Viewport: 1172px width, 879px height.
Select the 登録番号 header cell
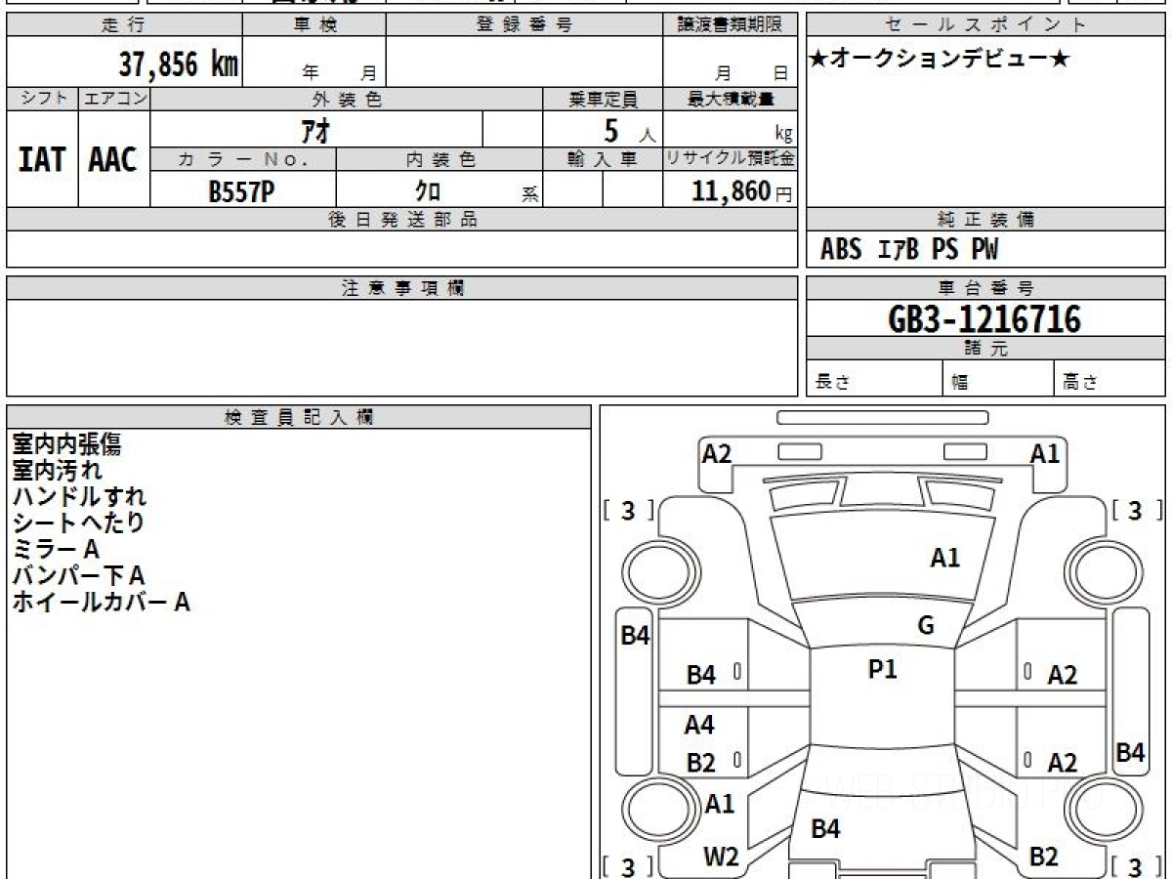point(524,25)
